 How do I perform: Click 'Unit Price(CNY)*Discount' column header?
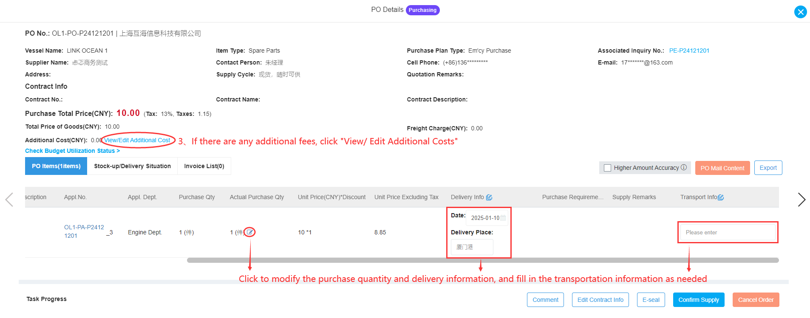[x=331, y=197]
